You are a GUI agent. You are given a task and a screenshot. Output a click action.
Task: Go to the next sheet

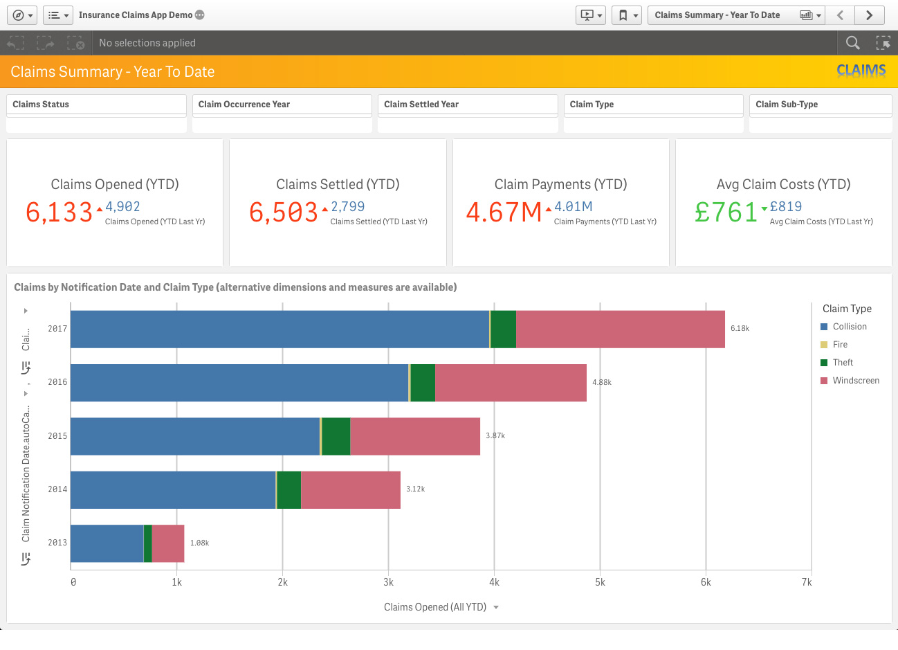[870, 15]
